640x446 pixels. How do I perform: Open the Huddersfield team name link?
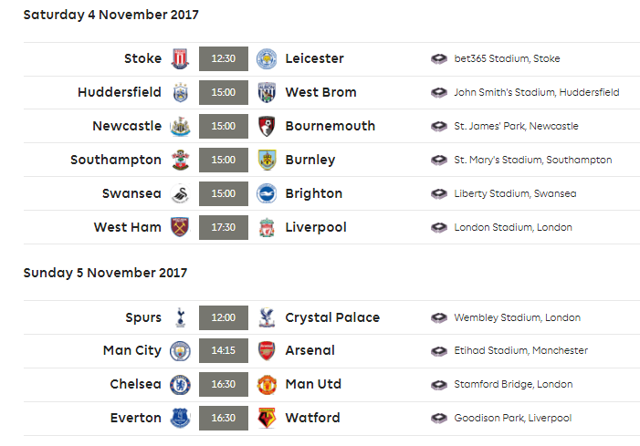click(x=120, y=92)
